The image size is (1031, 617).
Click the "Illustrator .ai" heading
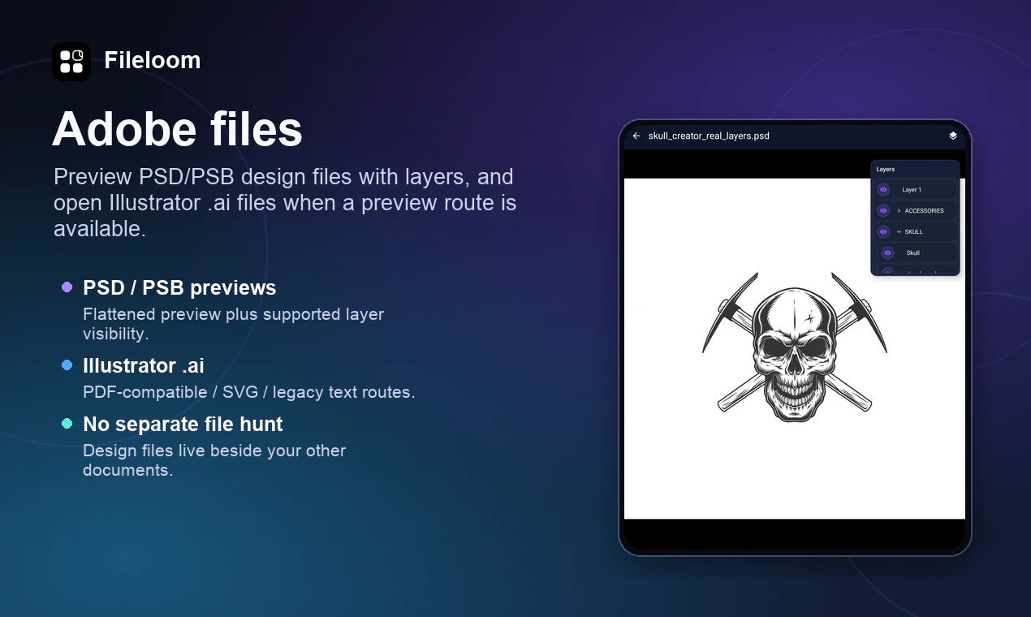pyautogui.click(x=144, y=365)
